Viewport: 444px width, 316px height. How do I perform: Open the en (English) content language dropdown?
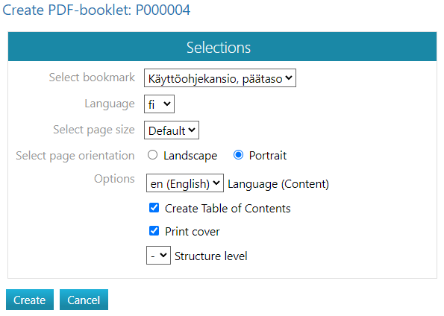(x=185, y=183)
